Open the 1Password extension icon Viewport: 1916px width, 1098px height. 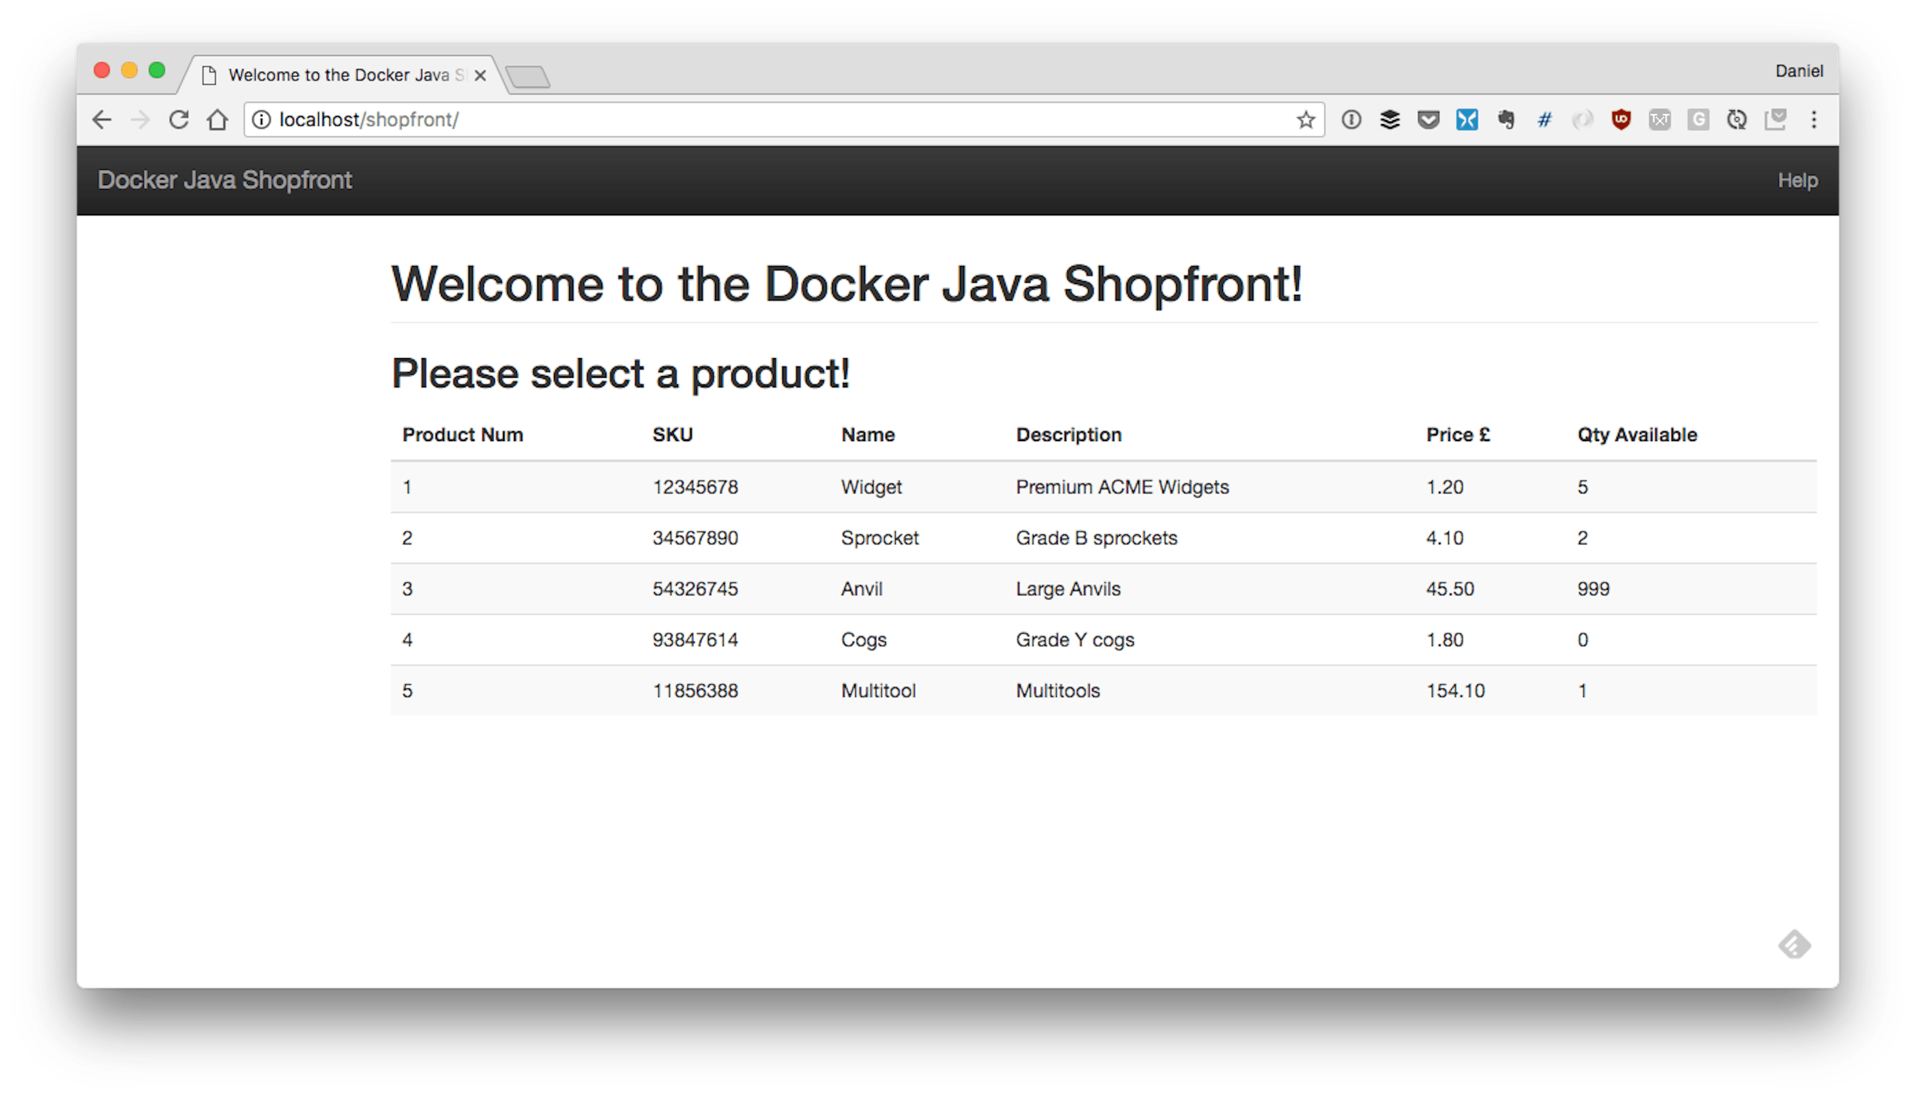point(1351,119)
